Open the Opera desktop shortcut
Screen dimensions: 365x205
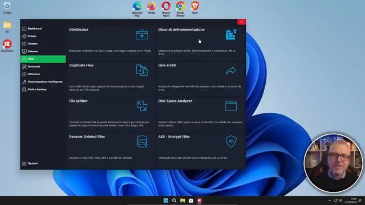point(166,9)
